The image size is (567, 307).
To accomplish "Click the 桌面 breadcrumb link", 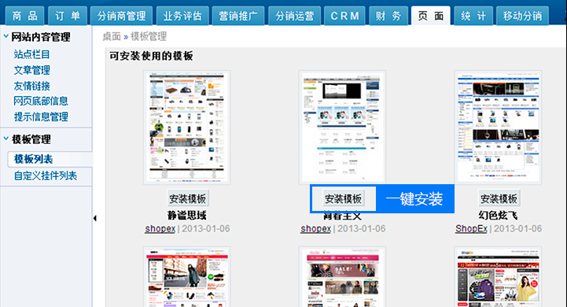I will (112, 36).
